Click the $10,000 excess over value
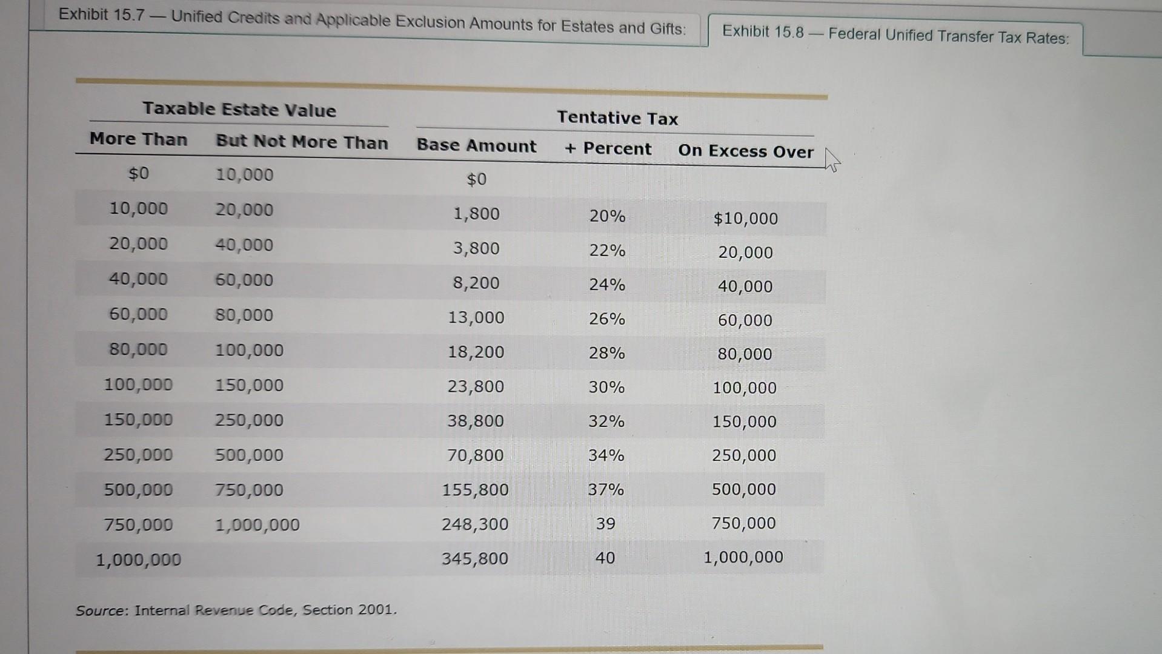This screenshot has height=654, width=1162. (x=746, y=218)
